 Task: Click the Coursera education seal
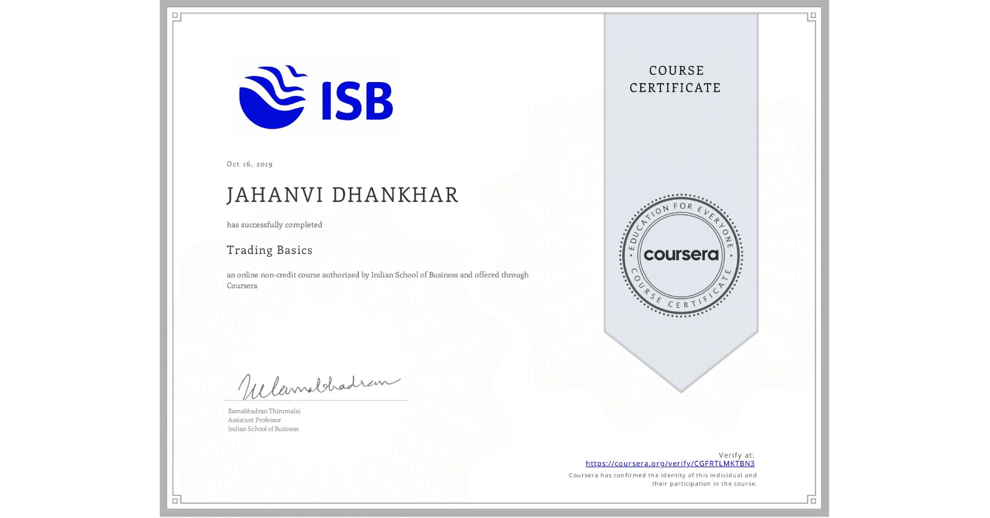pos(680,255)
